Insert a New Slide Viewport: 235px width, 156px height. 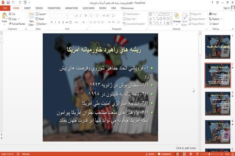[31, 19]
